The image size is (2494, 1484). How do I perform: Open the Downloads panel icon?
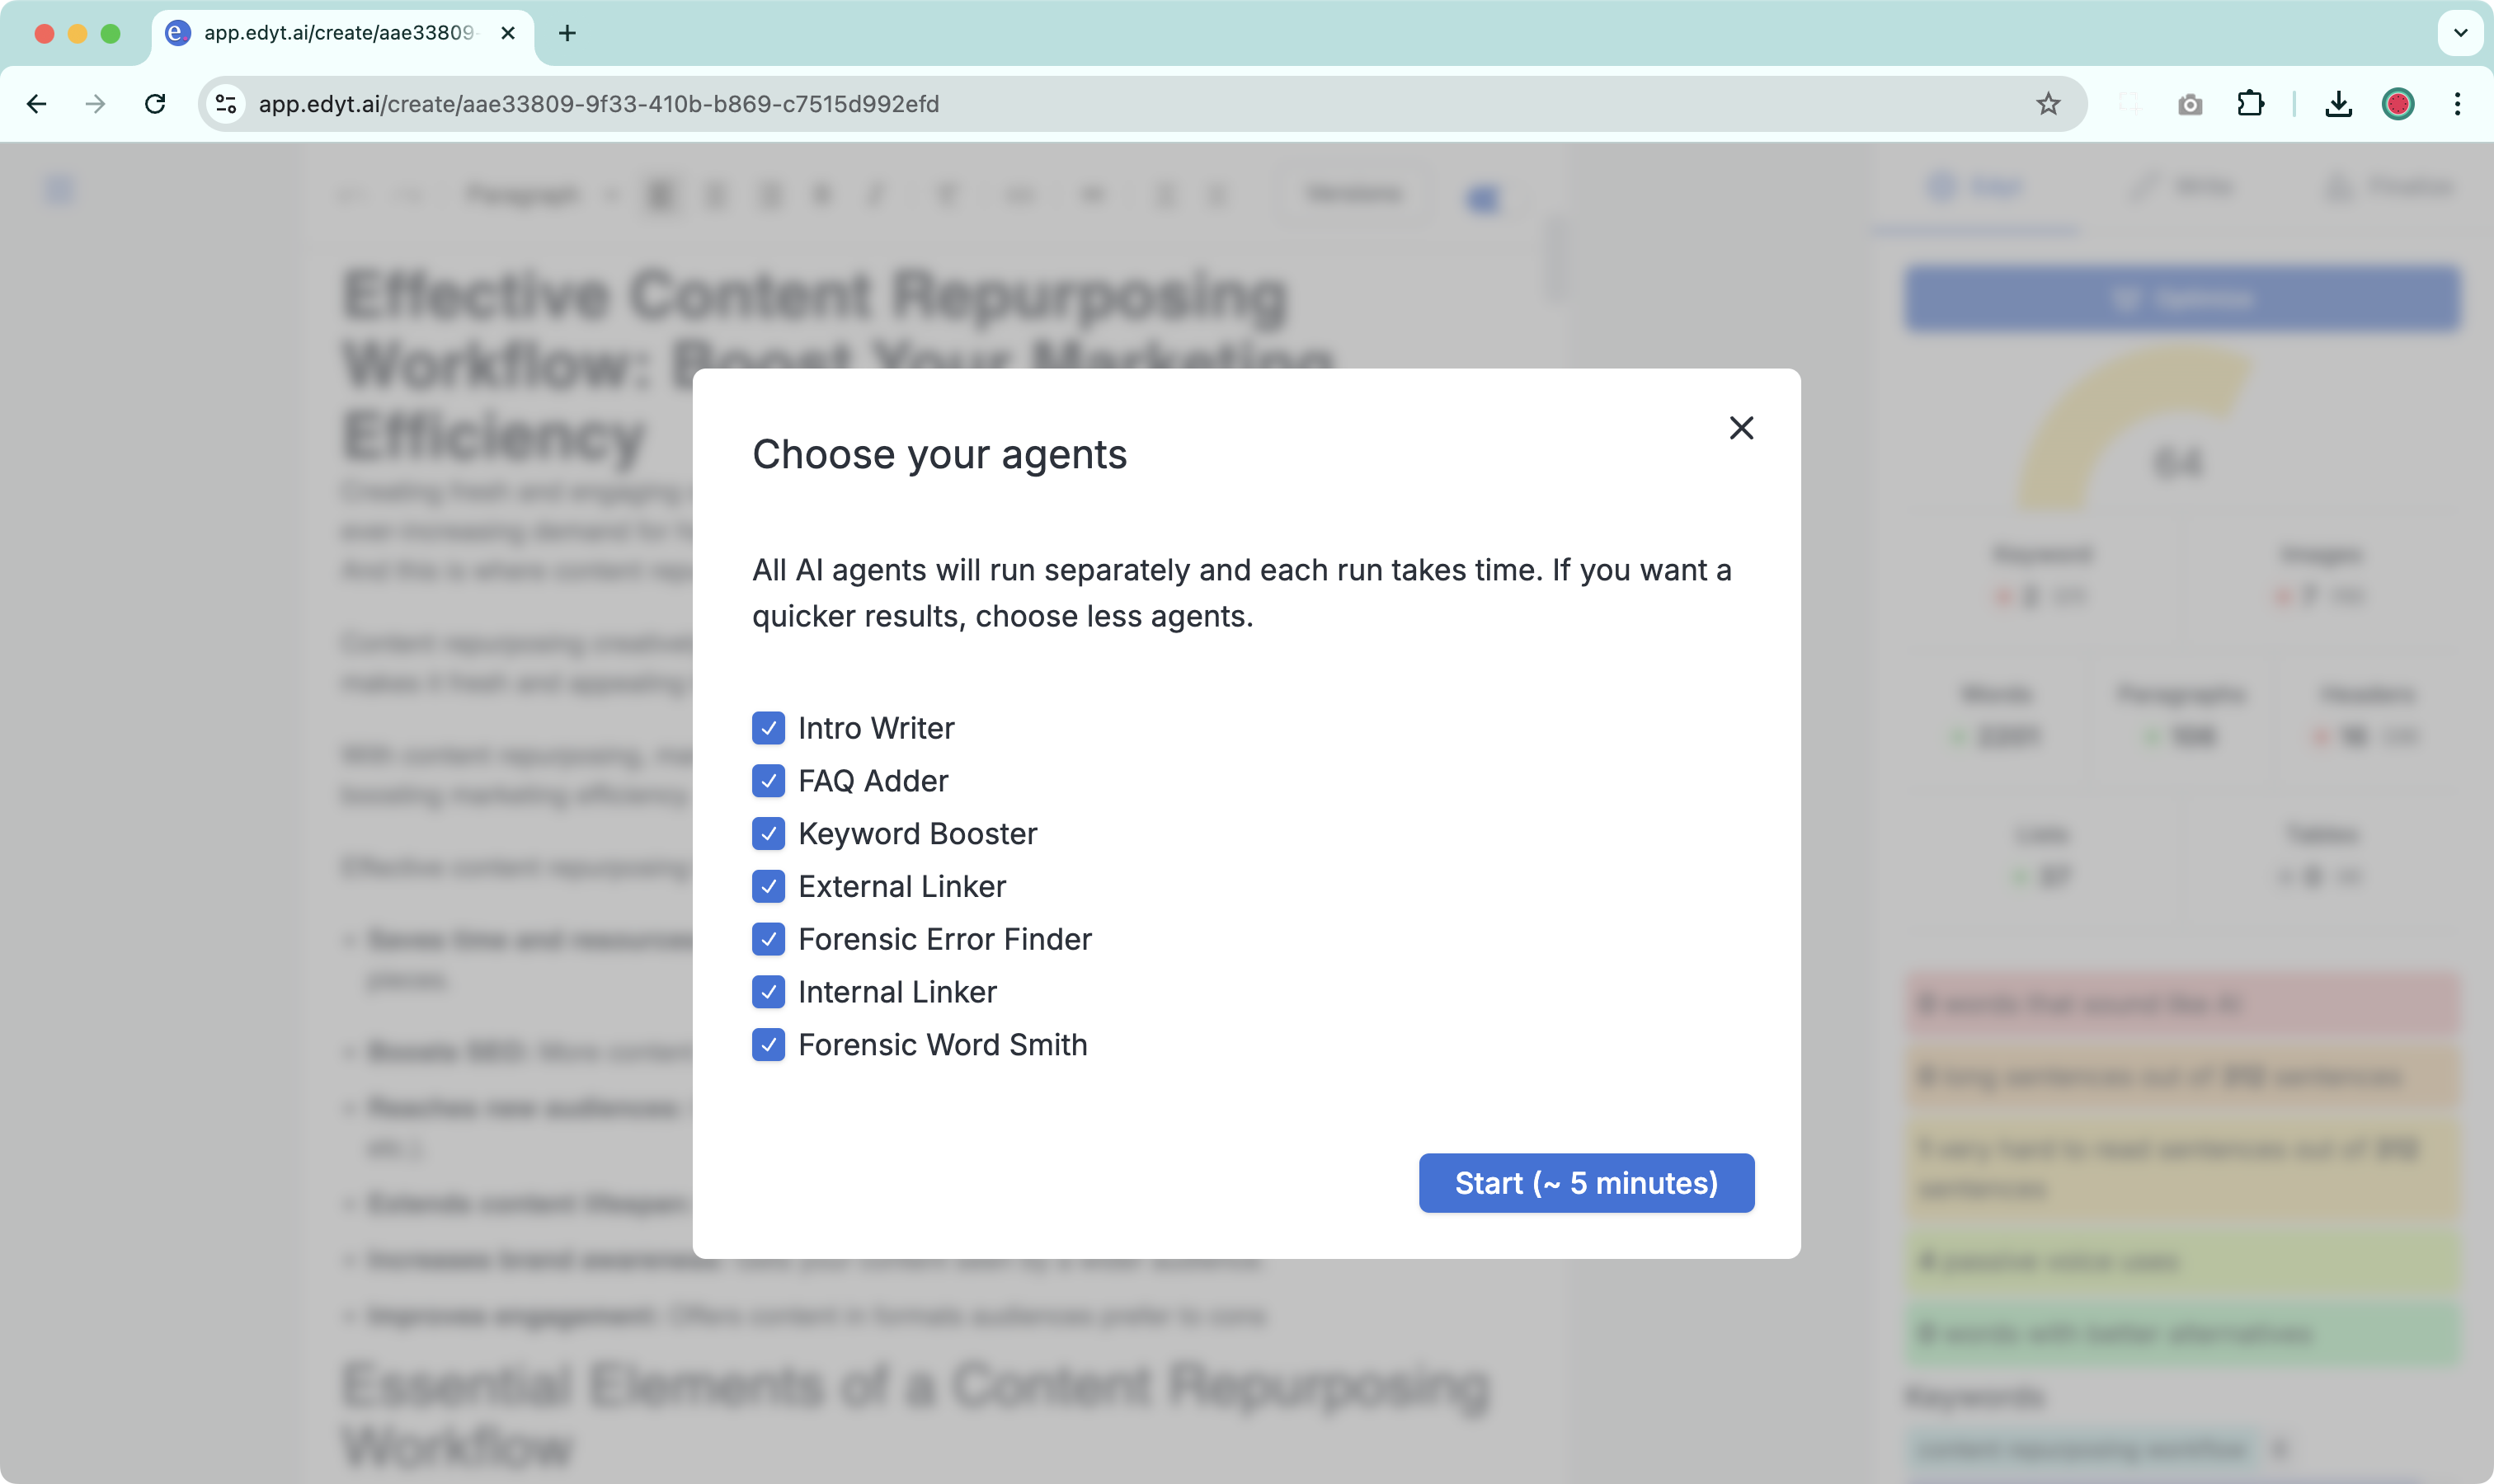point(2337,103)
